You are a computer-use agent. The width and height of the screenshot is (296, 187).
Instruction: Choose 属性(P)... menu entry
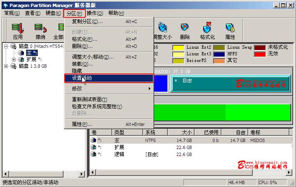[109, 124]
